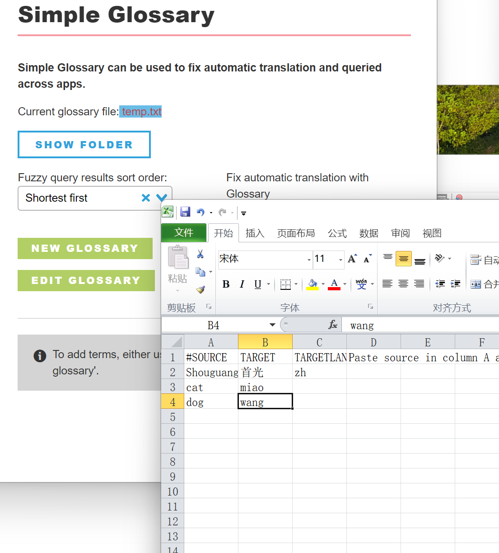Toggle middle vertical alignment
Viewport: 499px width, 553px height.
[403, 259]
